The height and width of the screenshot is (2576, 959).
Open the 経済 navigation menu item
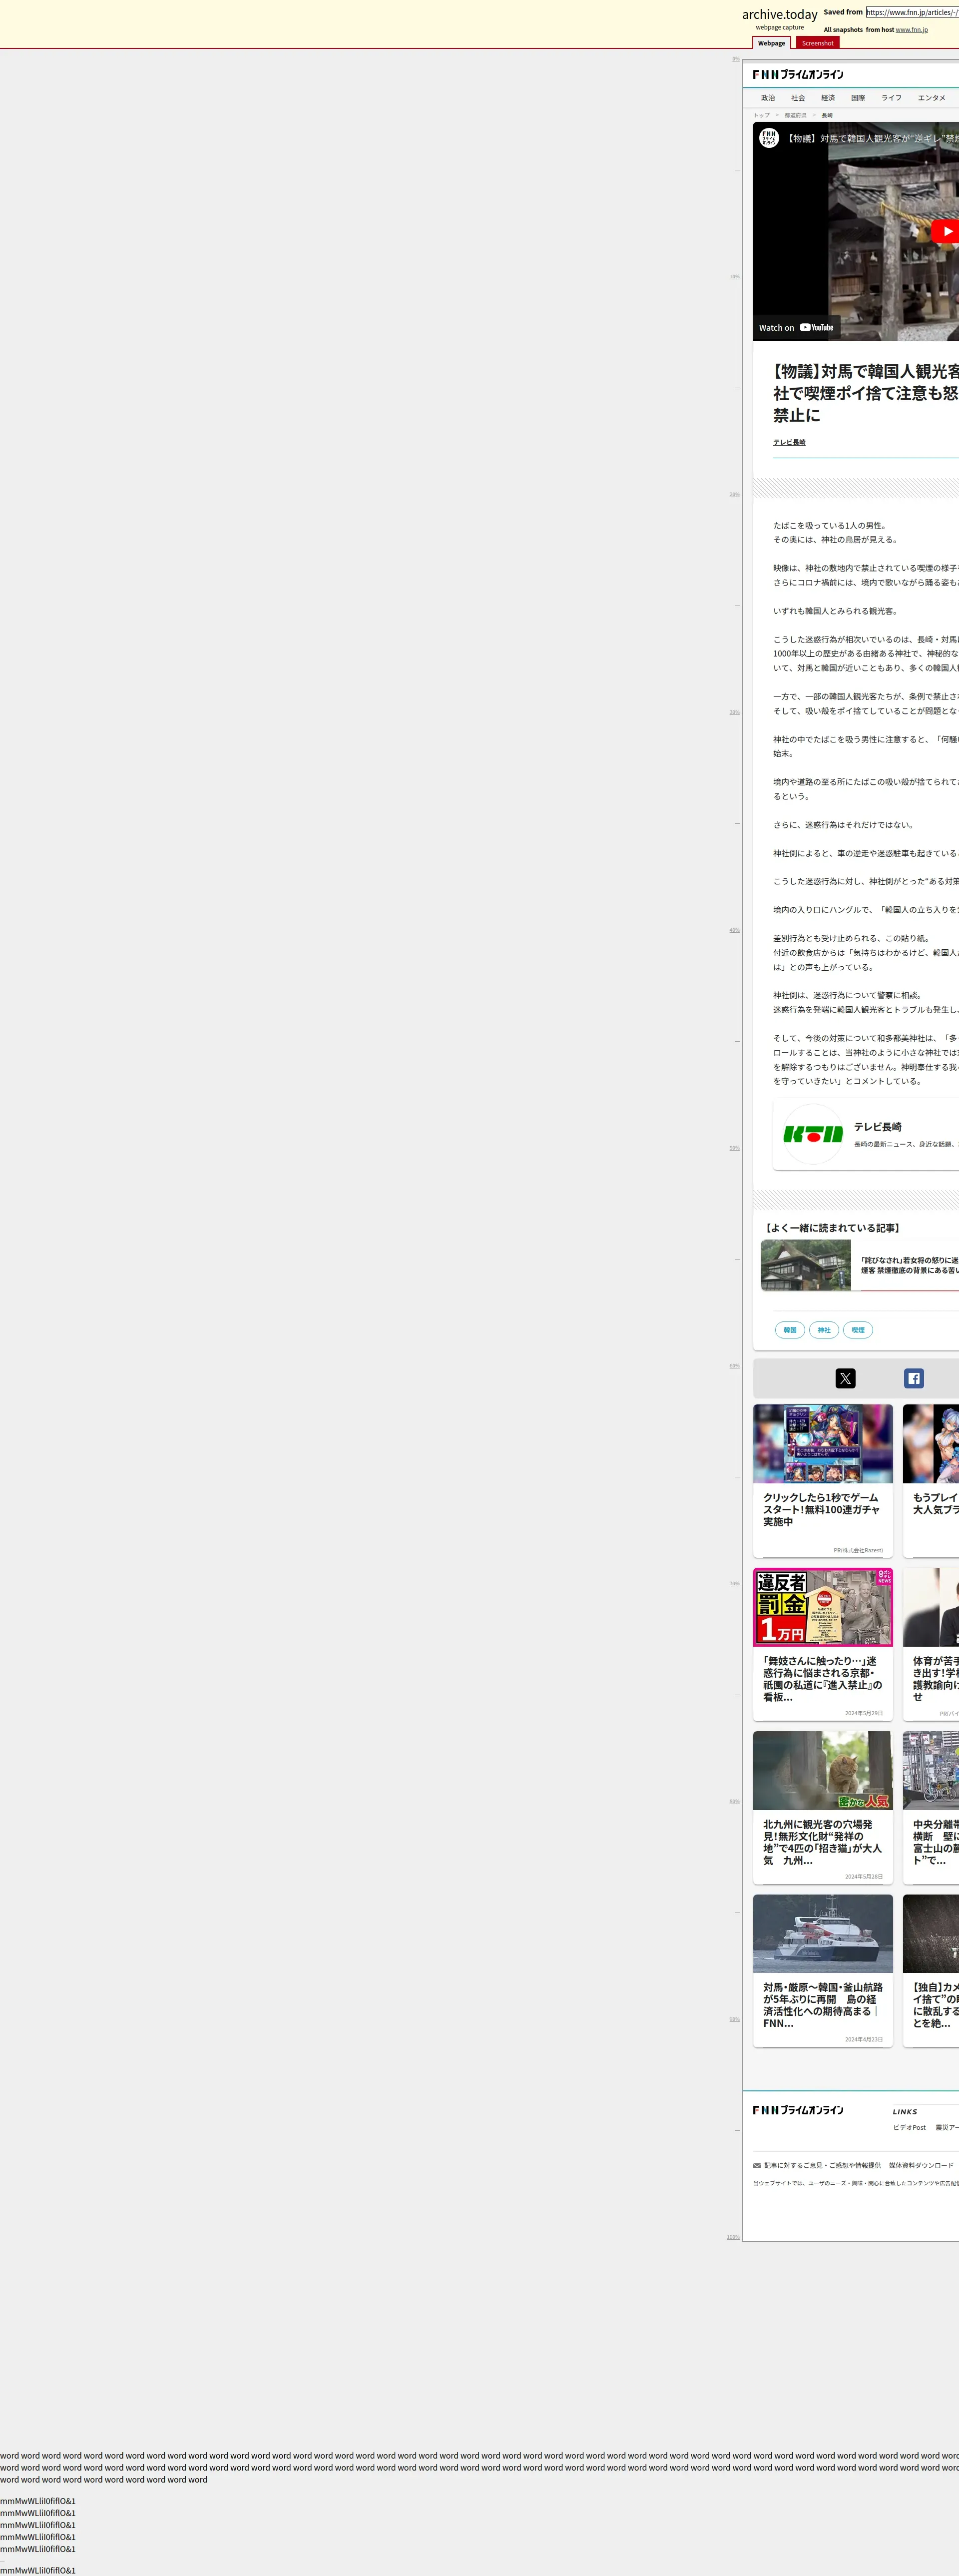[828, 98]
